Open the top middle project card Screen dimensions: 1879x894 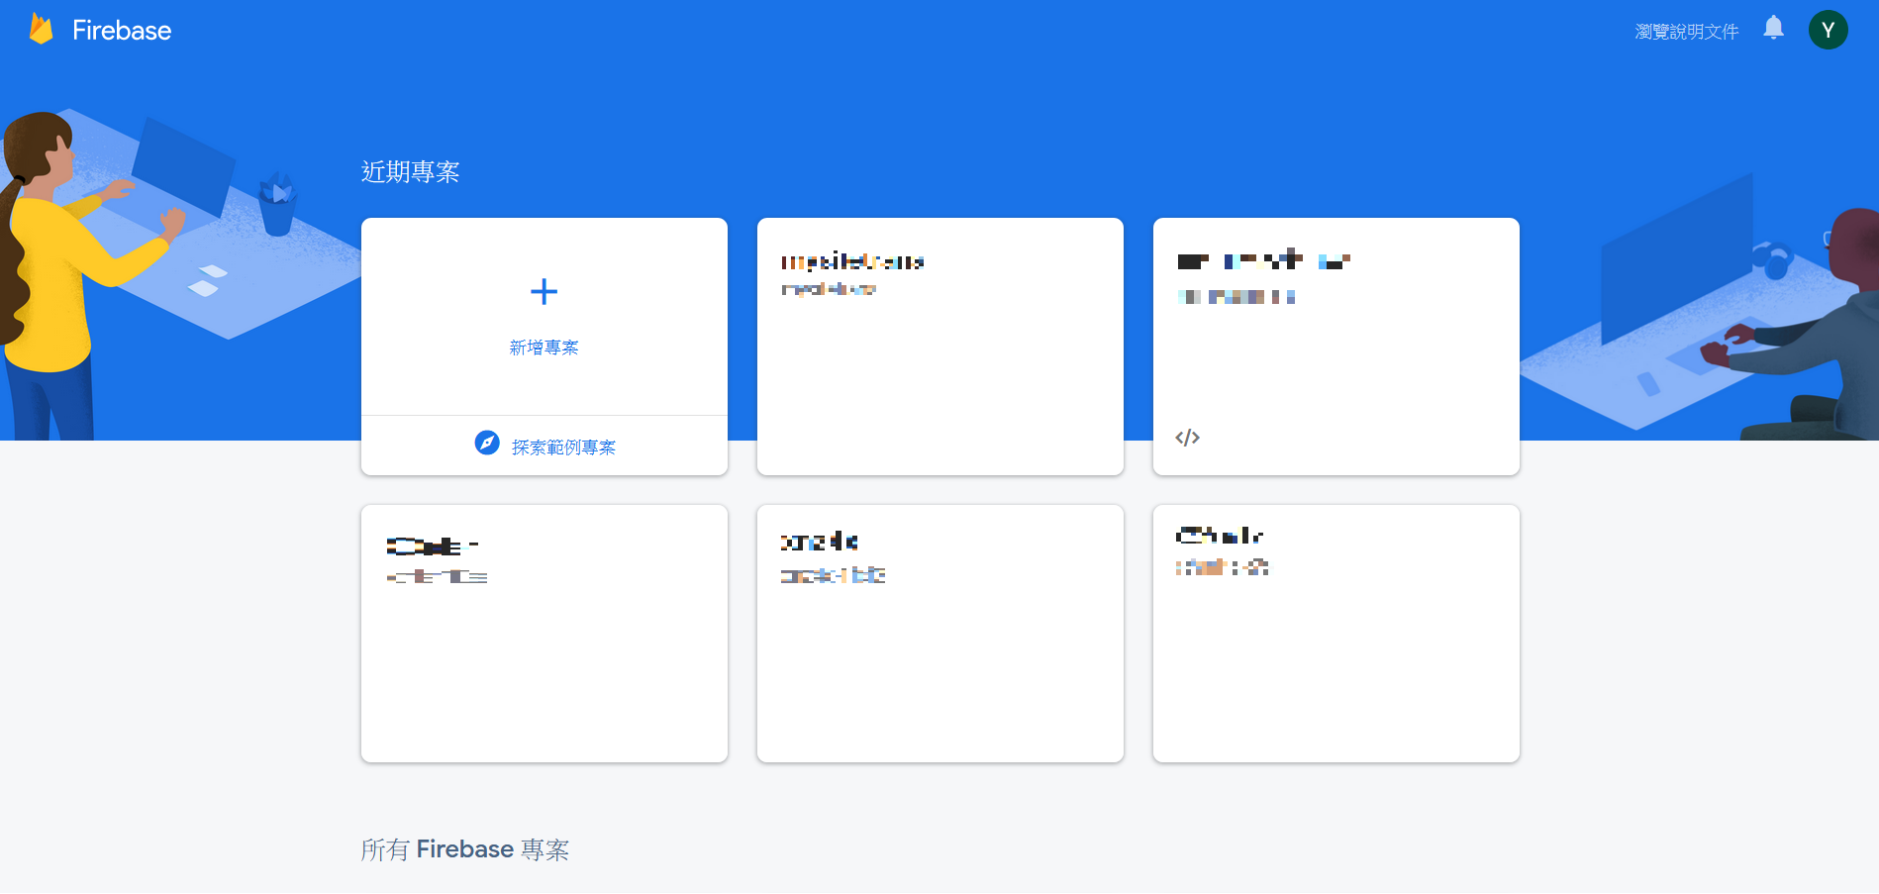tap(939, 347)
